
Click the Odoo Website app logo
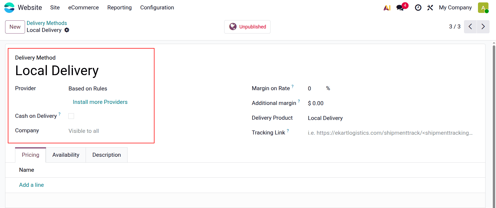9,8
